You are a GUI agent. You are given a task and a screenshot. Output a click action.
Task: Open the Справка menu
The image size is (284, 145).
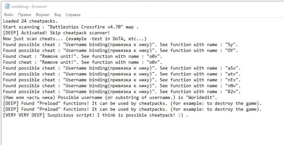(73, 15)
